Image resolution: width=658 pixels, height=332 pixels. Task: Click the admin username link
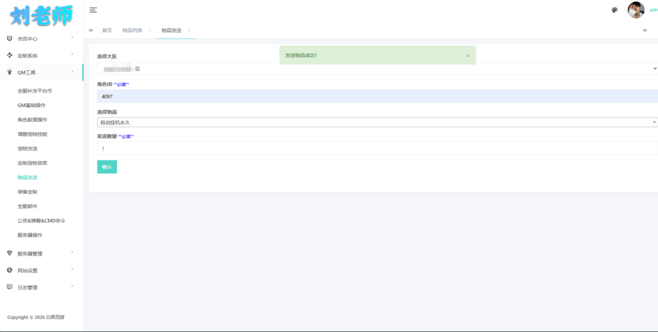click(x=654, y=10)
